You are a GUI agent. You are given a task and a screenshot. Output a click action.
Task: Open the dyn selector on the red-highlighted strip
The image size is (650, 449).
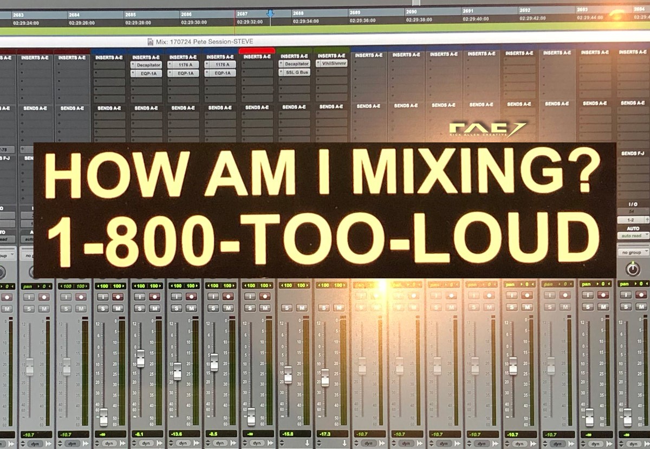[x=257, y=443]
